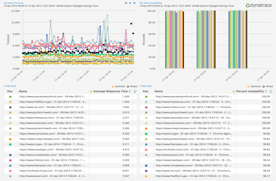276x181 pixels.
Task: Open the Tax Sites Chrome chart title
Action: pyautogui.click(x=13, y=3)
